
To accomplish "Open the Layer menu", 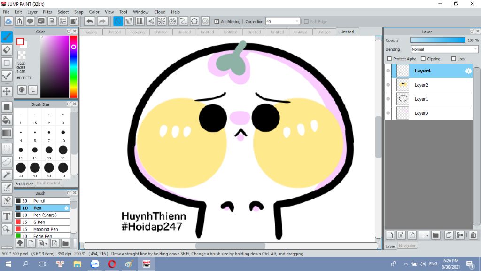I will tap(32, 12).
